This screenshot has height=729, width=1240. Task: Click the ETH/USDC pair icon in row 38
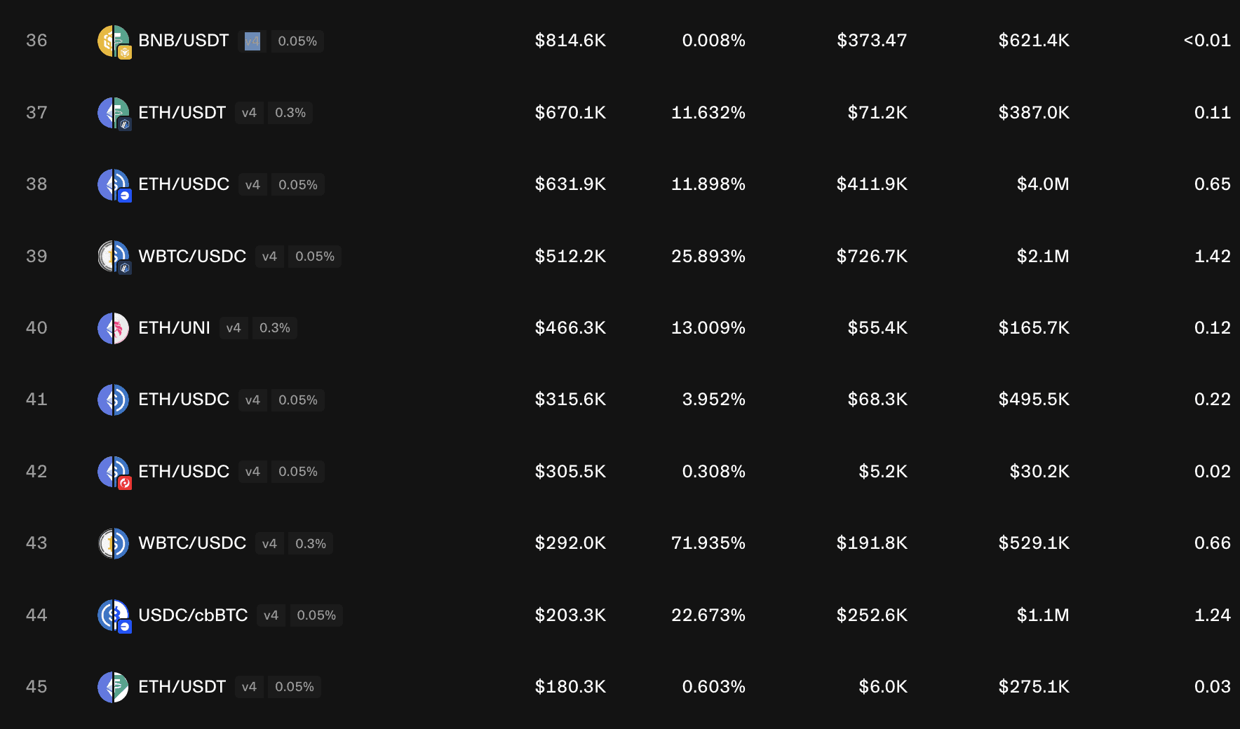[114, 185]
